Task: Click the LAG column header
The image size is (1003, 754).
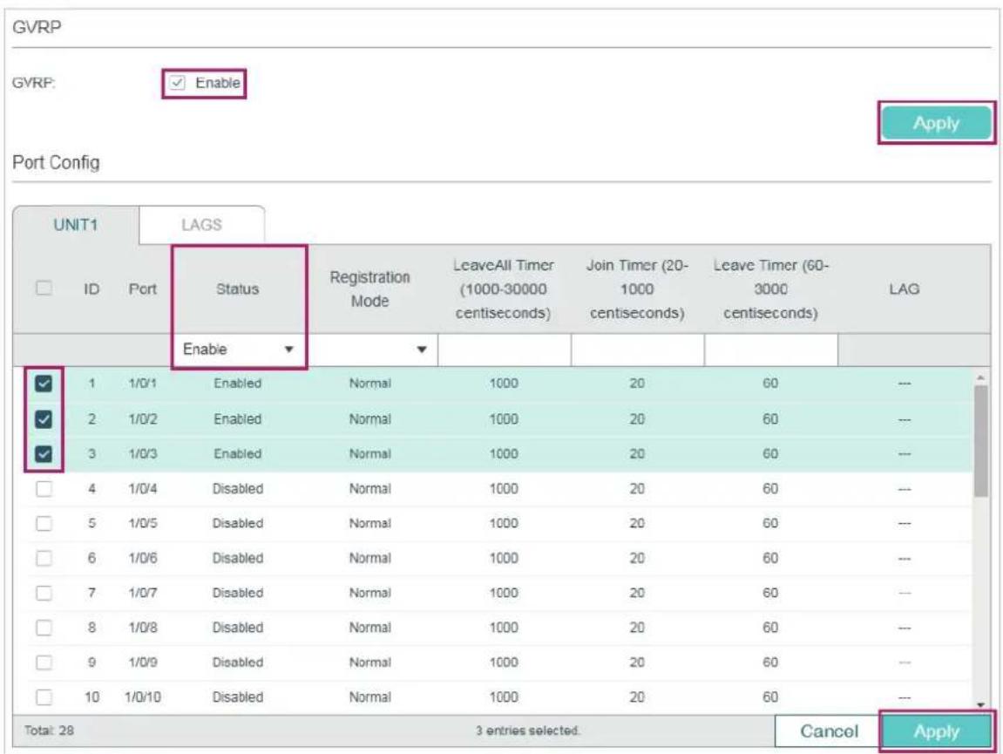Action: [904, 289]
